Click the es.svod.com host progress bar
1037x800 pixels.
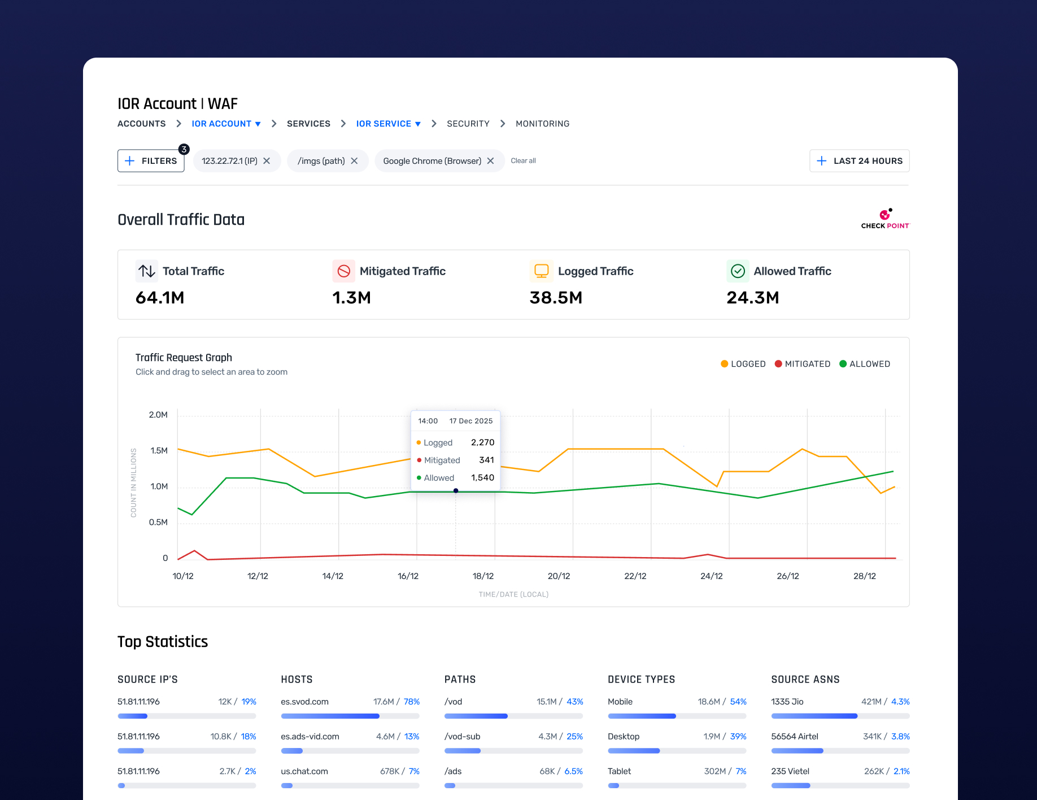[350, 716]
